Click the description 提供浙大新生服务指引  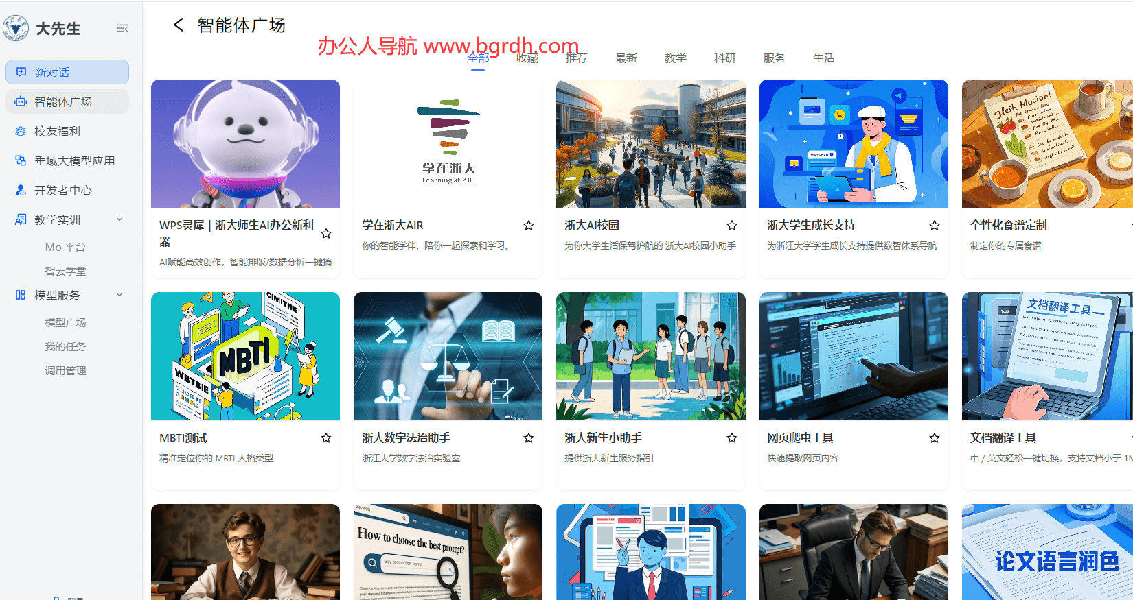(x=609, y=458)
